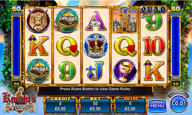Image resolution: width=192 pixels, height=115 pixels.
Task: Click the game rules message bar
Action: pyautogui.click(x=95, y=91)
